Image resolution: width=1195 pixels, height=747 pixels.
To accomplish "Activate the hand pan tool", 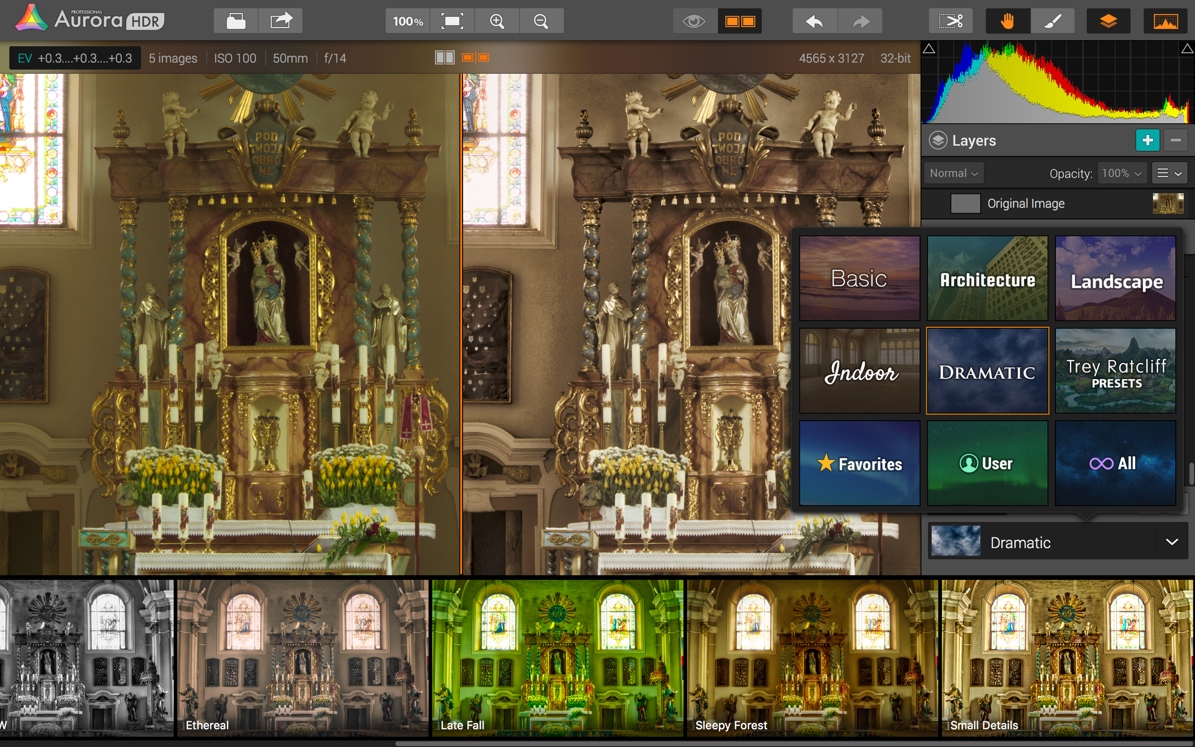I will 1008,21.
